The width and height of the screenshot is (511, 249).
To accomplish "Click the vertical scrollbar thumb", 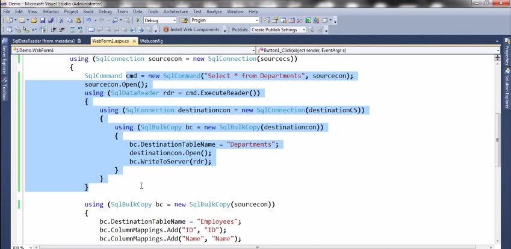I will point(497,140).
